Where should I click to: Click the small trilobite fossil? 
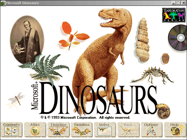[x=166, y=58]
